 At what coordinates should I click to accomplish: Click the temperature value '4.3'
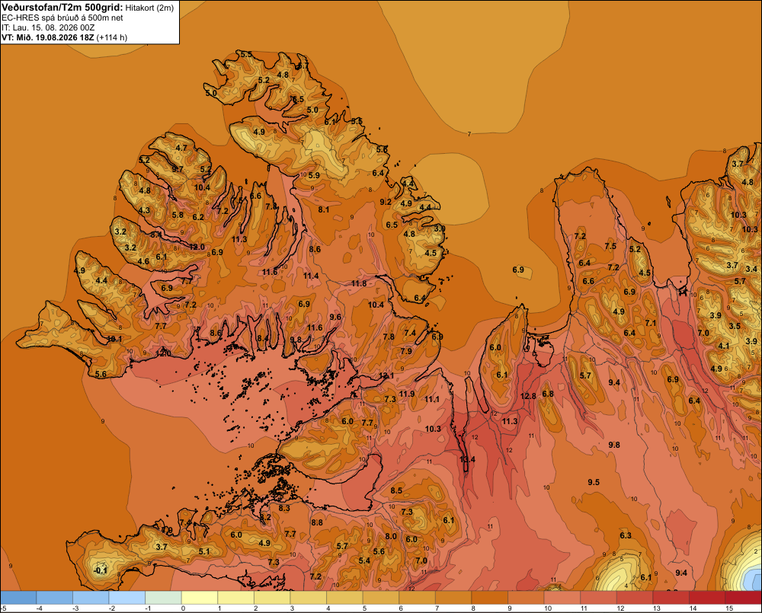[x=144, y=210]
